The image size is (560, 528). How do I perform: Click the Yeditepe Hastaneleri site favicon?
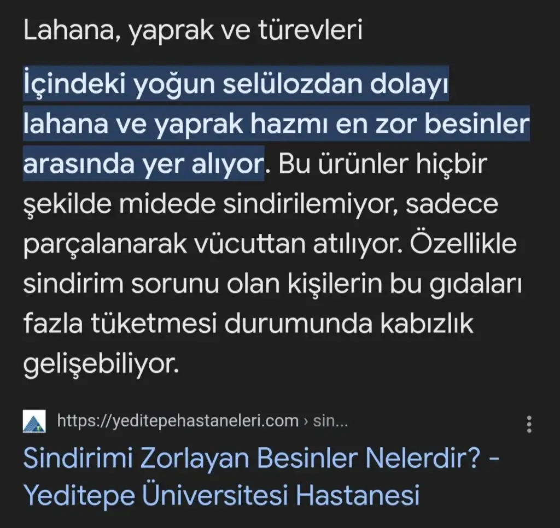coord(34,421)
